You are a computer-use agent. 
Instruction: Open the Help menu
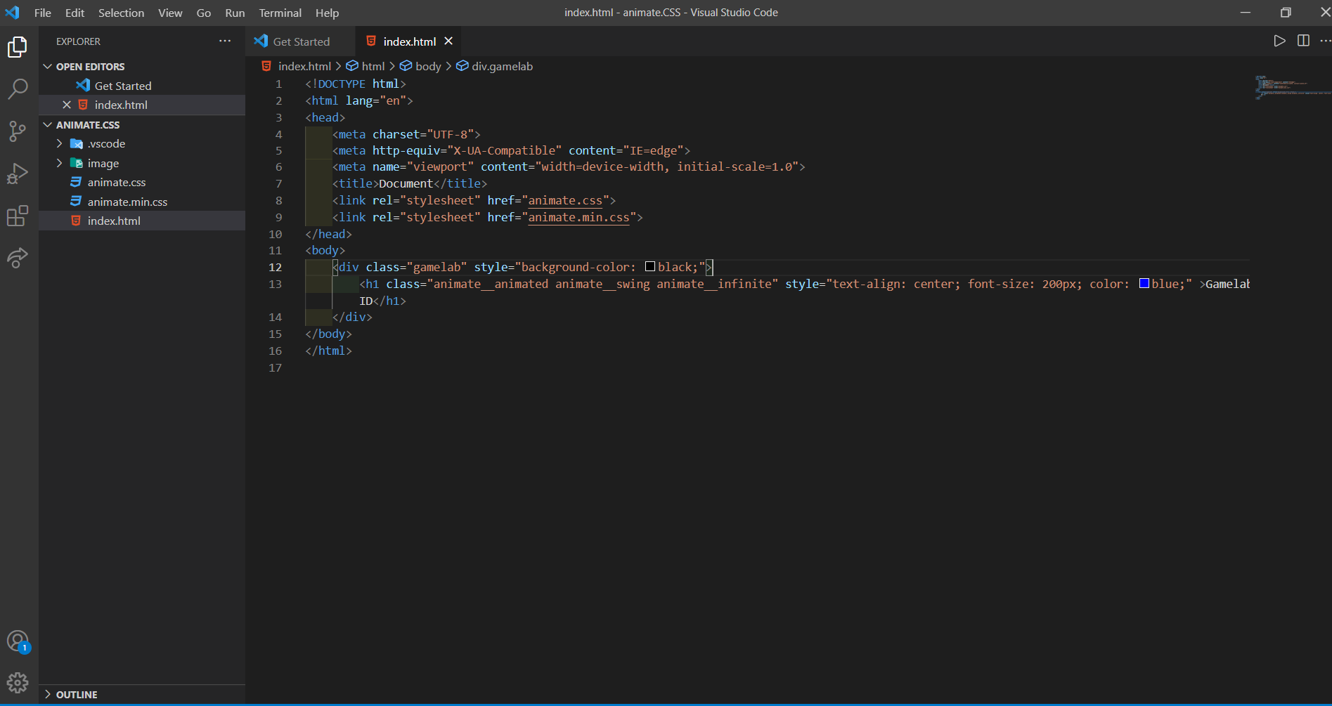327,13
